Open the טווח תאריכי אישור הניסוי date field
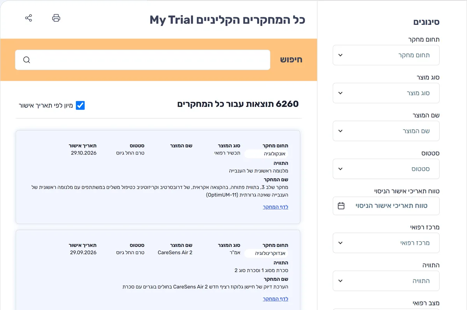 point(386,206)
